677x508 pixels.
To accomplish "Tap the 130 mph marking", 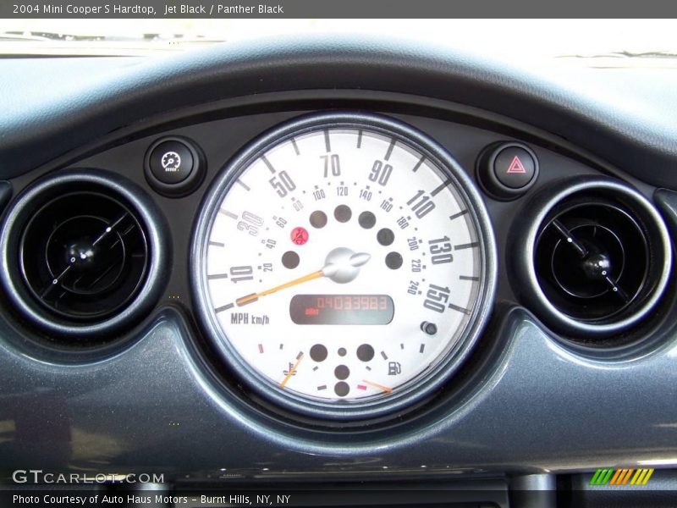I will [x=440, y=250].
